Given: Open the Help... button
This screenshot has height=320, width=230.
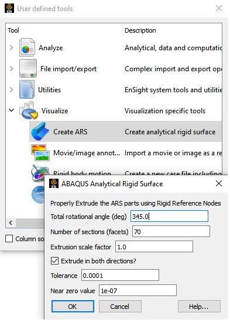Looking at the screenshot, I should pos(199,307).
